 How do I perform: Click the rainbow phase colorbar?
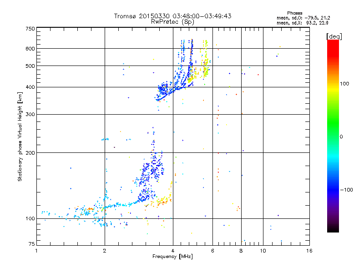333,136
